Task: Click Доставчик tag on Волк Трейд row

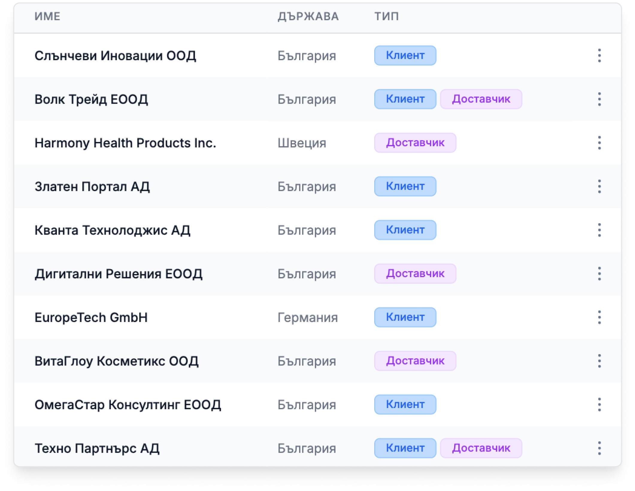Action: (481, 99)
